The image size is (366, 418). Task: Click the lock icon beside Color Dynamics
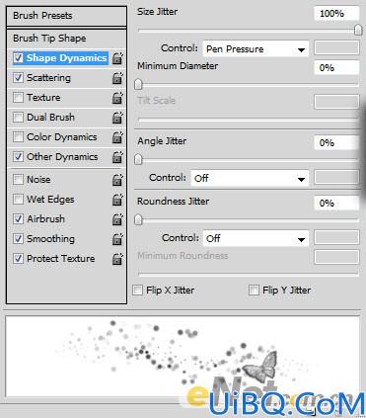point(117,137)
